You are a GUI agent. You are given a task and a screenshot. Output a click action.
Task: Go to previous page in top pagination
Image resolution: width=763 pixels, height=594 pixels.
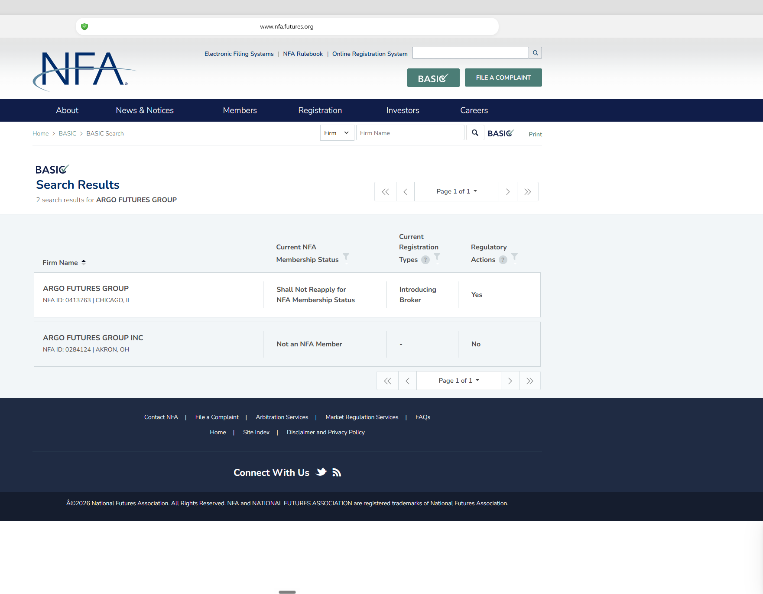coord(405,192)
